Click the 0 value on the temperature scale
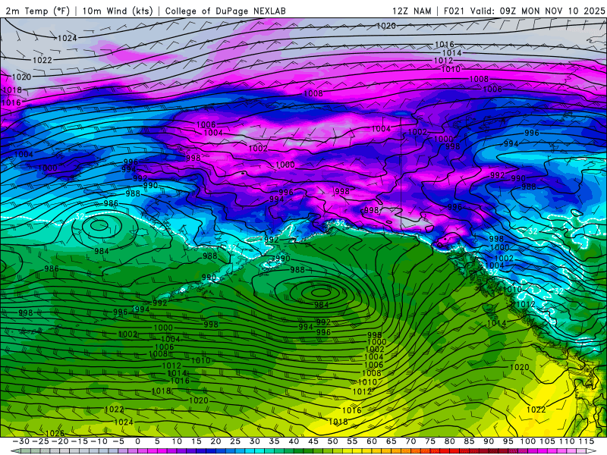The image size is (607, 455). coord(138,441)
